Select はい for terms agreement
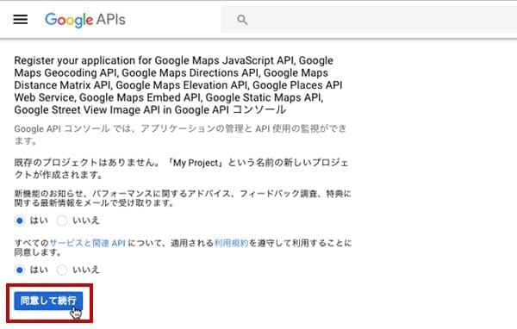Viewport: 517px width, 329px height. coord(20,270)
